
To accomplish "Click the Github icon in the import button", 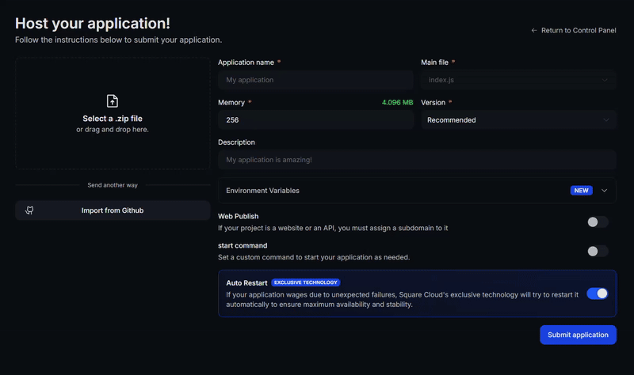I will (x=29, y=210).
